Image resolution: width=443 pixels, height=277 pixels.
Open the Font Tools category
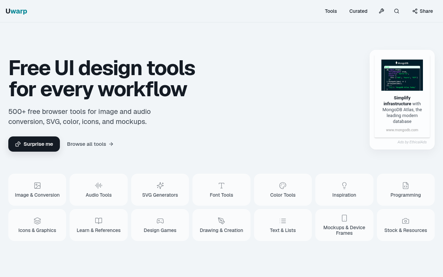[x=221, y=190]
